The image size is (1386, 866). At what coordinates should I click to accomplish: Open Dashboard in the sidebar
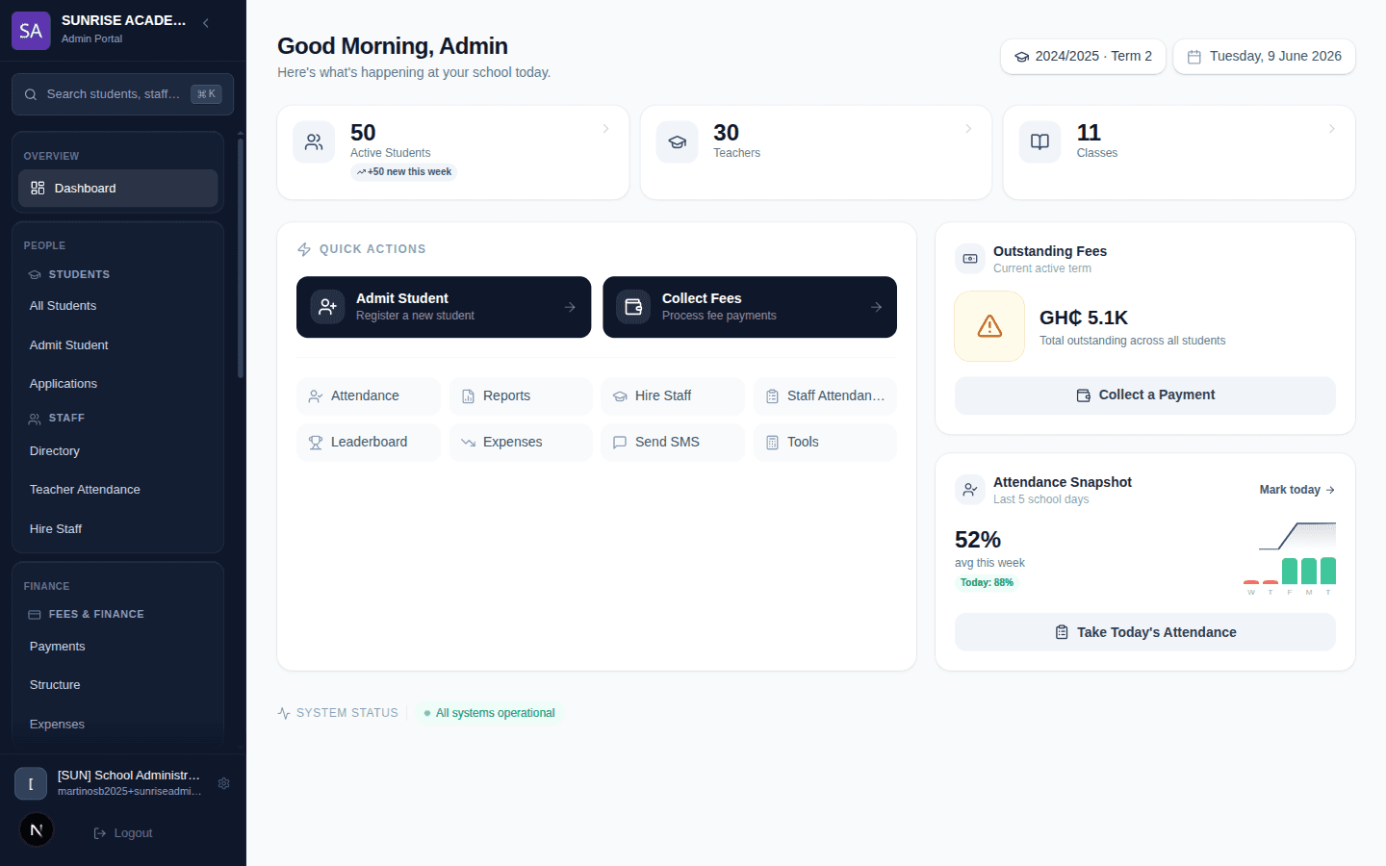tap(117, 189)
